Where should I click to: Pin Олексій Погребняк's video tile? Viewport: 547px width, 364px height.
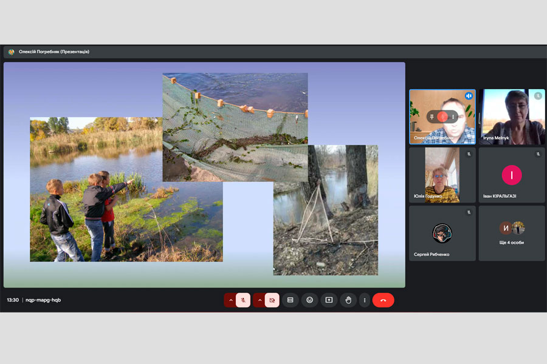(432, 116)
